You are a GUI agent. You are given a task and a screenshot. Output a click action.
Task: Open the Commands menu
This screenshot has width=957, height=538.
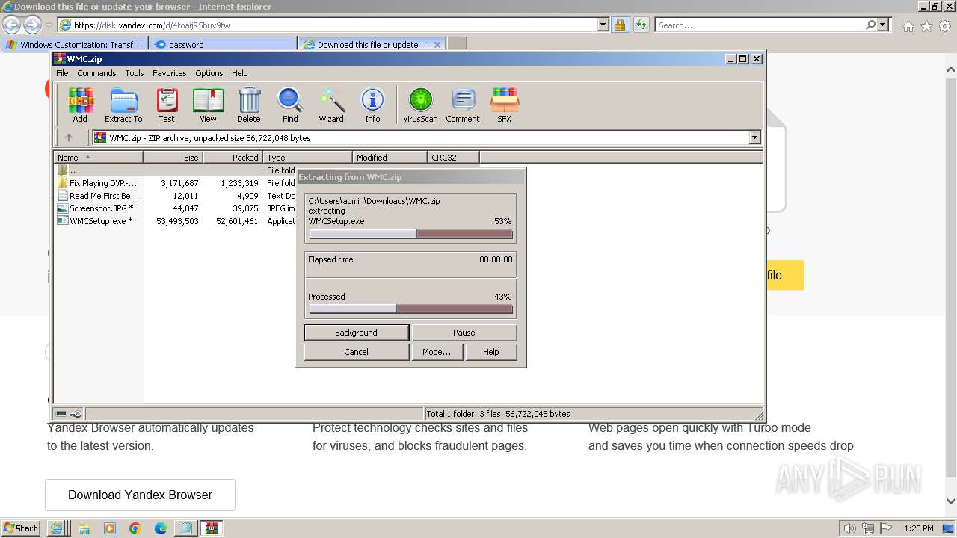pos(96,73)
